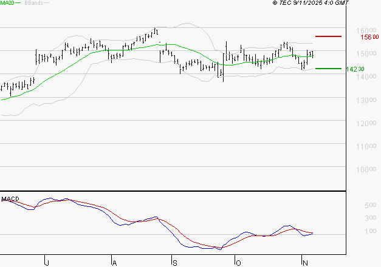Click the A month marker on time axis

115,263
